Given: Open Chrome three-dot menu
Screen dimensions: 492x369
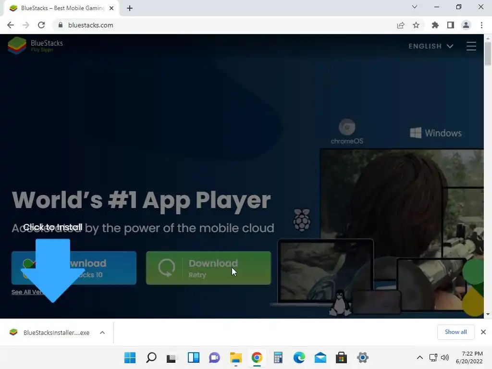Looking at the screenshot, I should coord(481,25).
